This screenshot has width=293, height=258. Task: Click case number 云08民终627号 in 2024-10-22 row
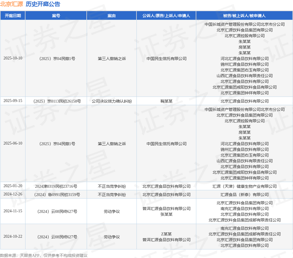[57, 237]
